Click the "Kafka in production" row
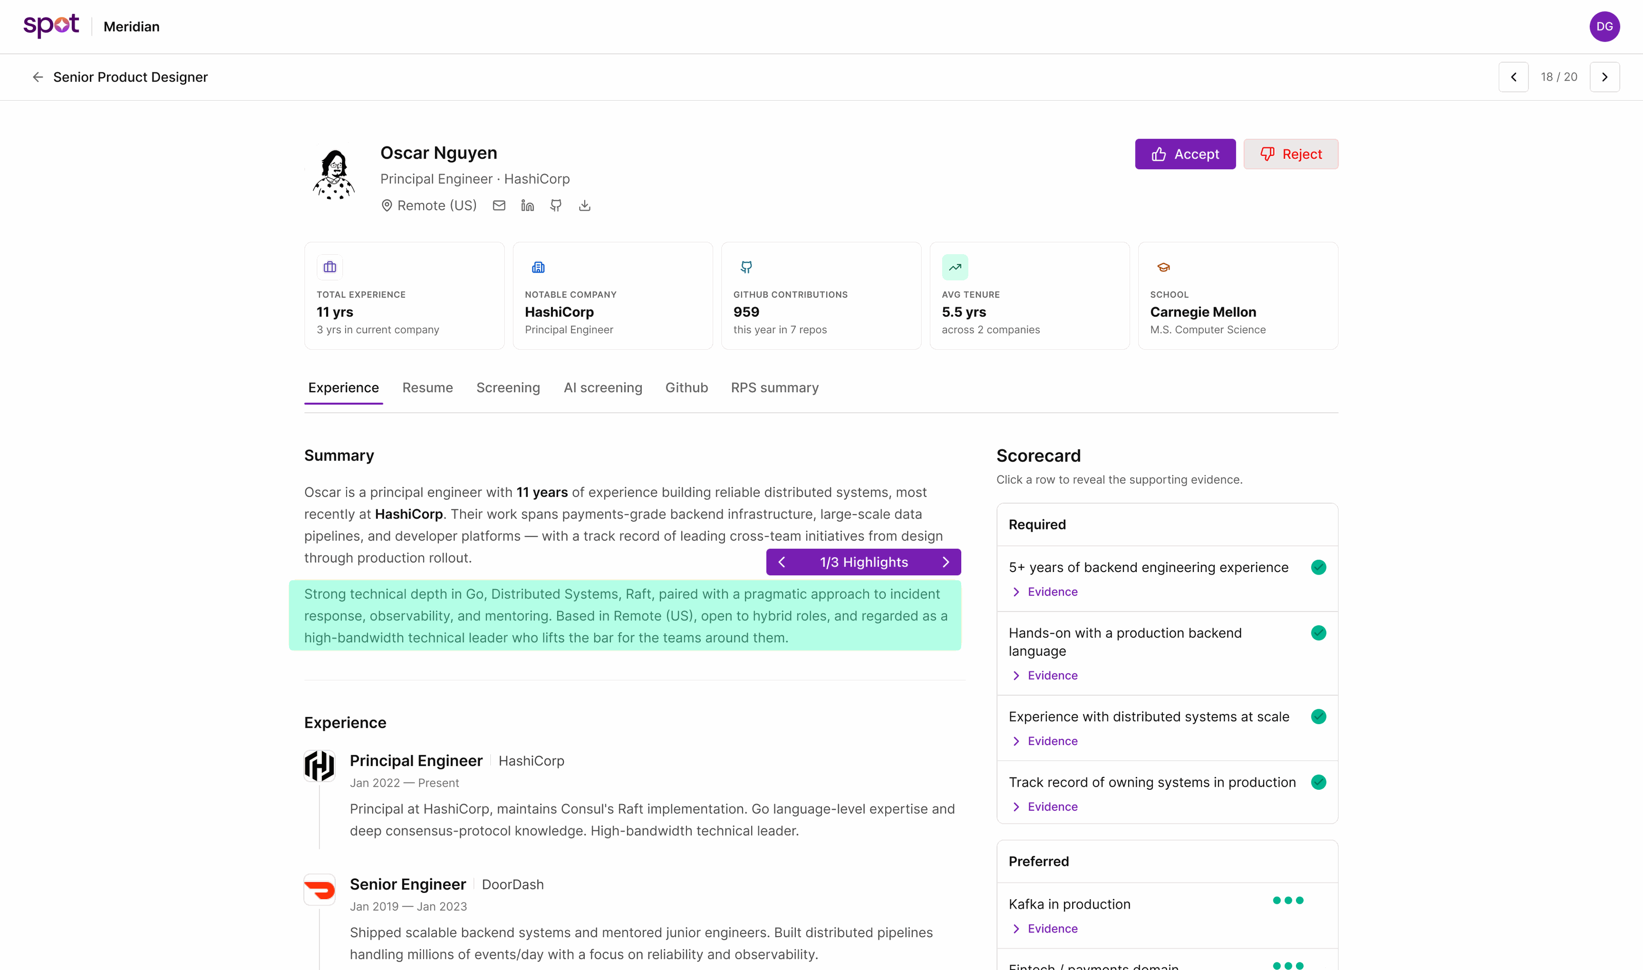 tap(1167, 916)
